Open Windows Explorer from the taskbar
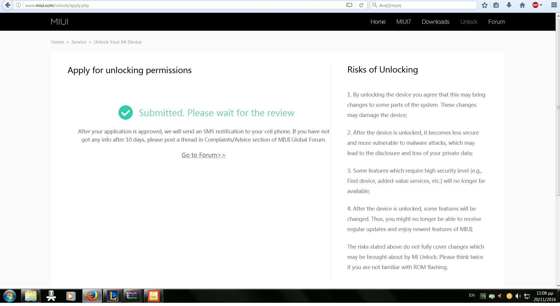Viewport: 560px width, 306px height. click(x=31, y=296)
